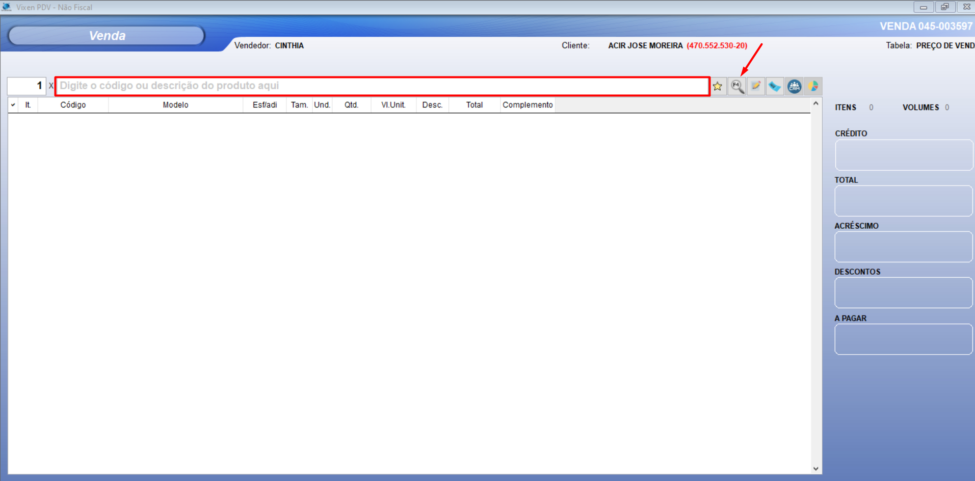Click the blue ticket coupon icon

click(x=775, y=87)
